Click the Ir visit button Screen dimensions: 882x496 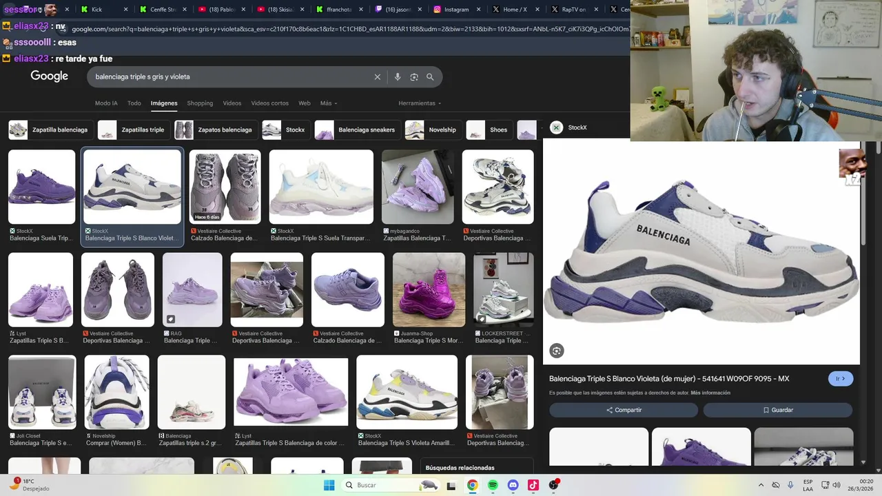(841, 379)
